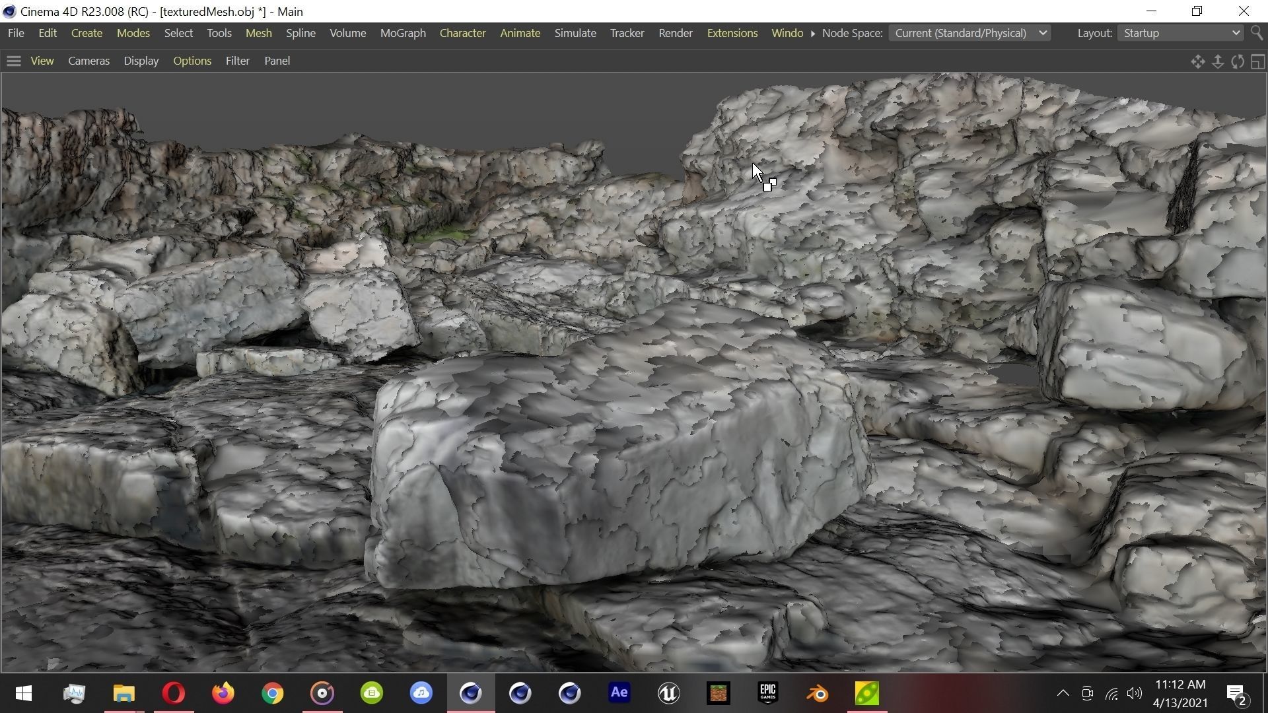Open Firefox from the taskbar
Screen dimensions: 1268x713
[x=223, y=693]
